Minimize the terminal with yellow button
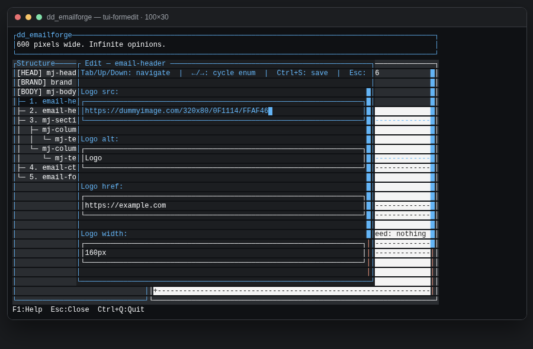The width and height of the screenshot is (533, 349). pyautogui.click(x=28, y=17)
